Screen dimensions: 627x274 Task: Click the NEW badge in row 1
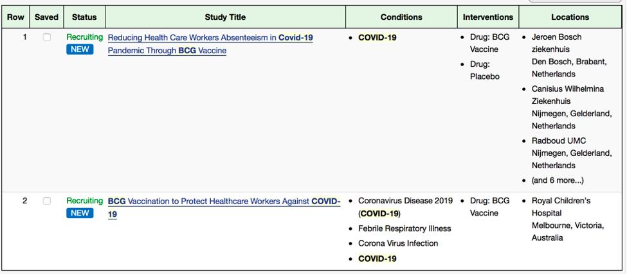click(x=80, y=49)
